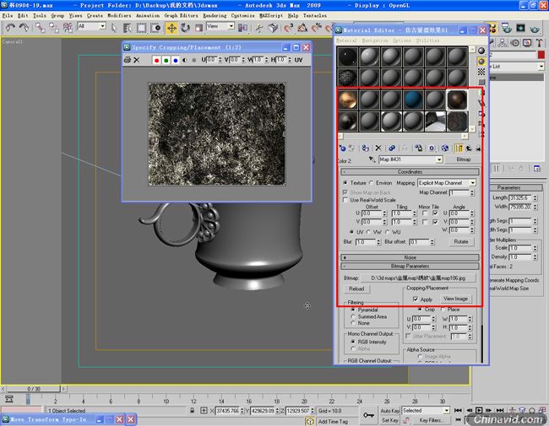Open the MAXScript menu

pyautogui.click(x=271, y=16)
